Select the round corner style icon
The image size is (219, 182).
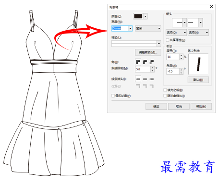coord(145,62)
